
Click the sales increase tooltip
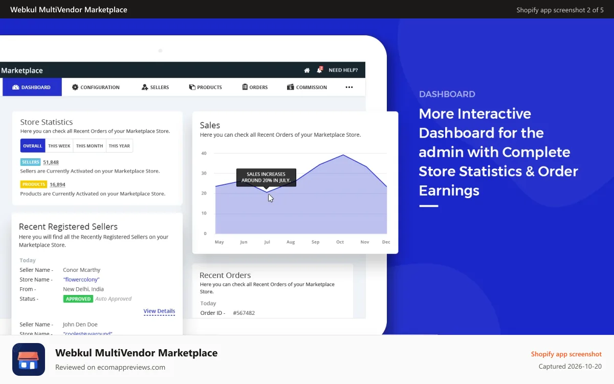[266, 178]
